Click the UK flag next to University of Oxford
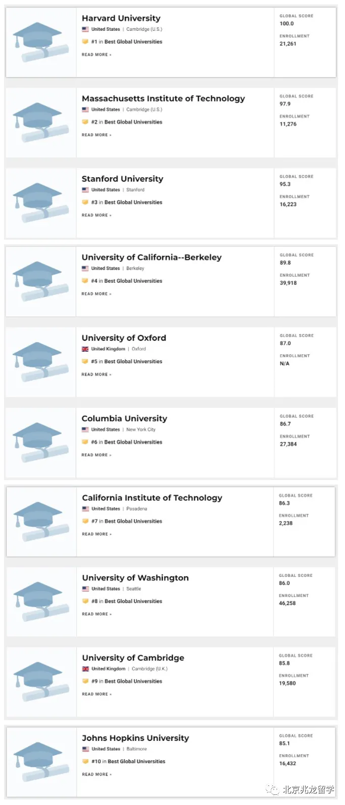Viewport: 345px width, 805px height. pyautogui.click(x=84, y=349)
